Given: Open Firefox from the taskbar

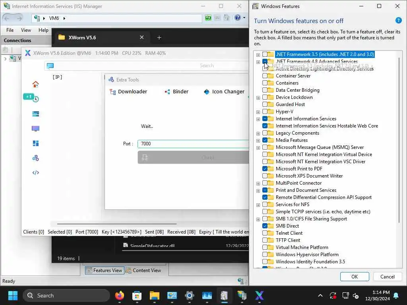Looking at the screenshot, I should (120, 295).
